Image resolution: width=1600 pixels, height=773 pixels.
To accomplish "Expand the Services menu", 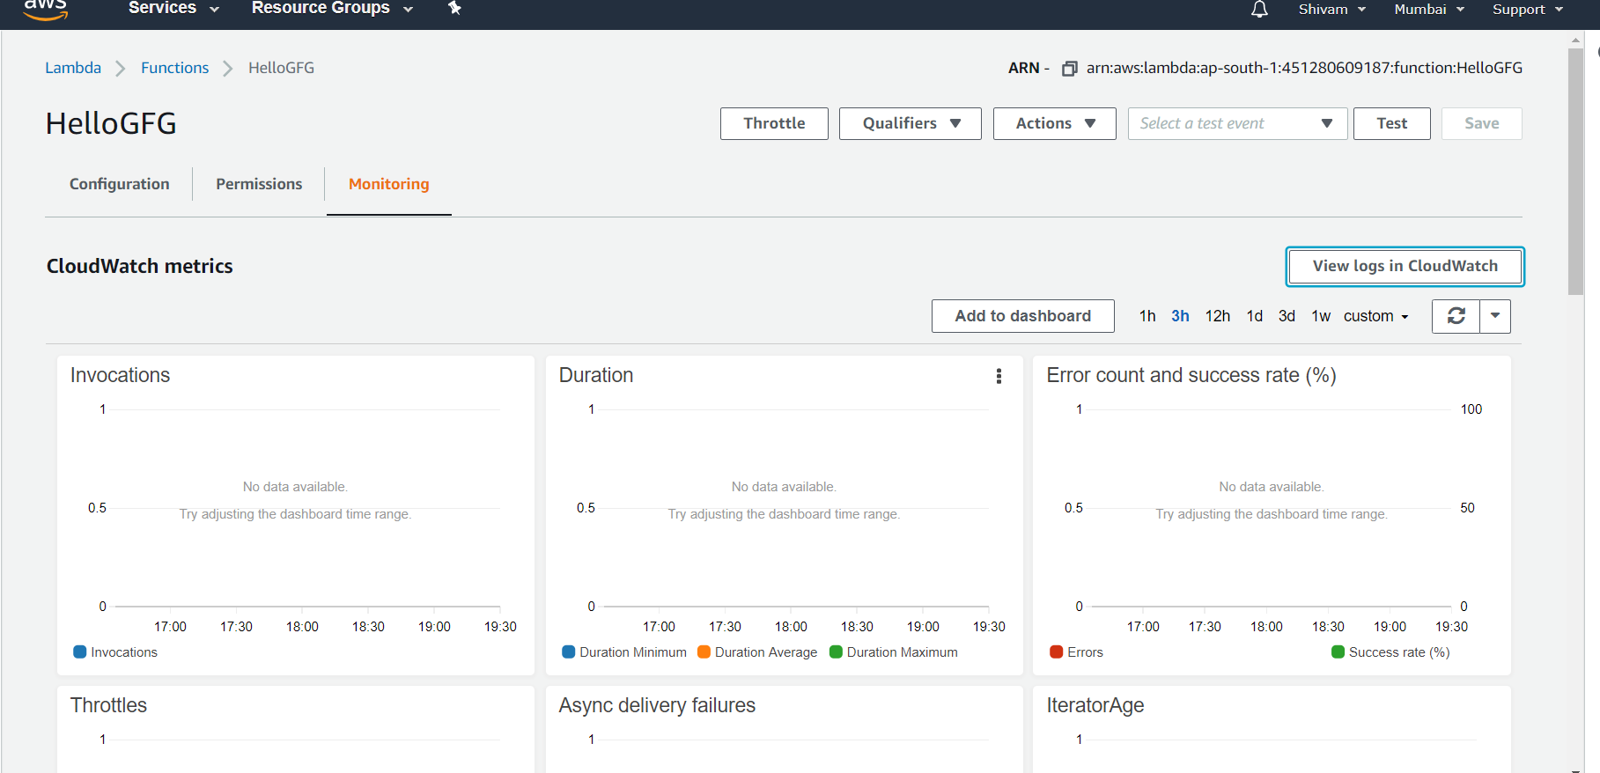I will point(173,8).
